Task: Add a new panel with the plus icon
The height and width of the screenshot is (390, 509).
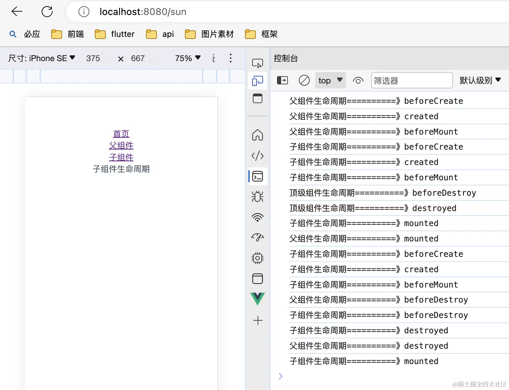Action: point(257,320)
